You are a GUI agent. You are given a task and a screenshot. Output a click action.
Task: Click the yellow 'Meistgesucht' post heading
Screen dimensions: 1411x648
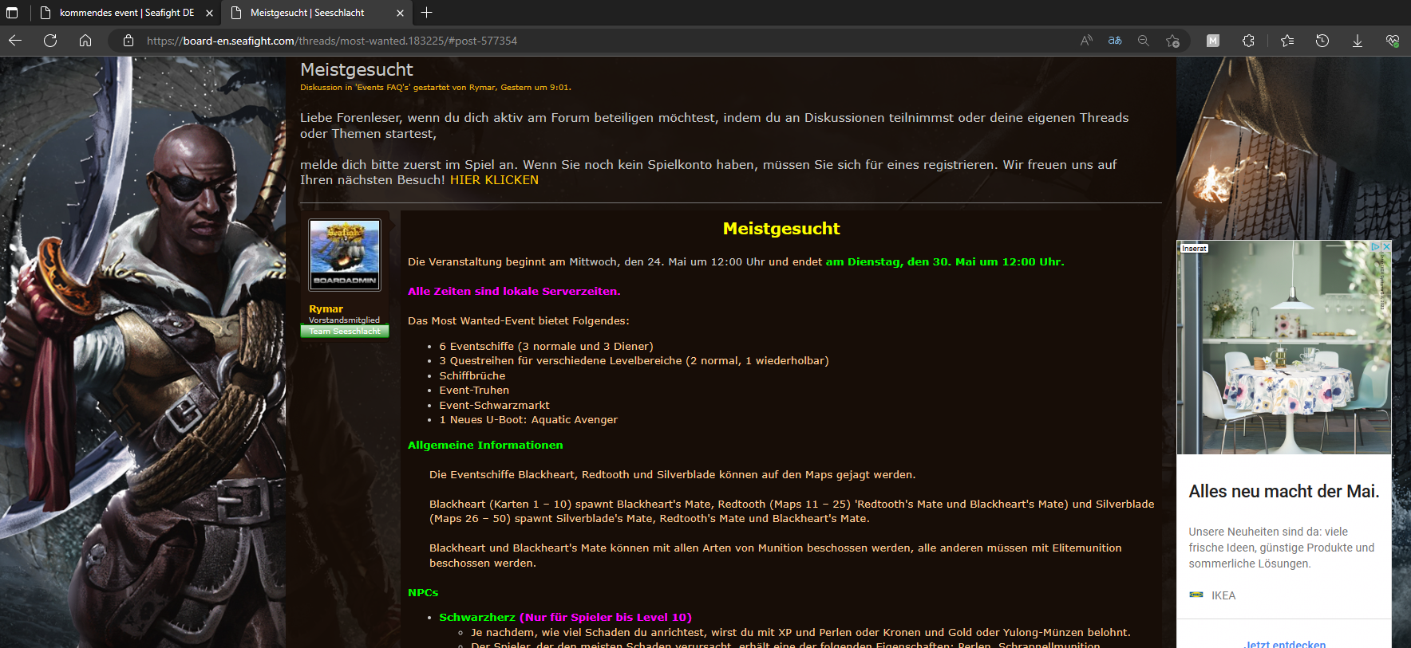tap(781, 229)
